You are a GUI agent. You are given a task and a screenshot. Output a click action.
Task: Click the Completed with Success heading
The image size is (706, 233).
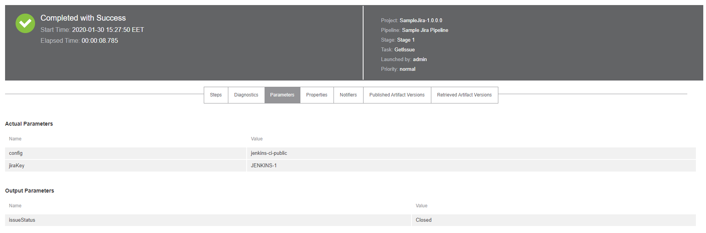[83, 18]
